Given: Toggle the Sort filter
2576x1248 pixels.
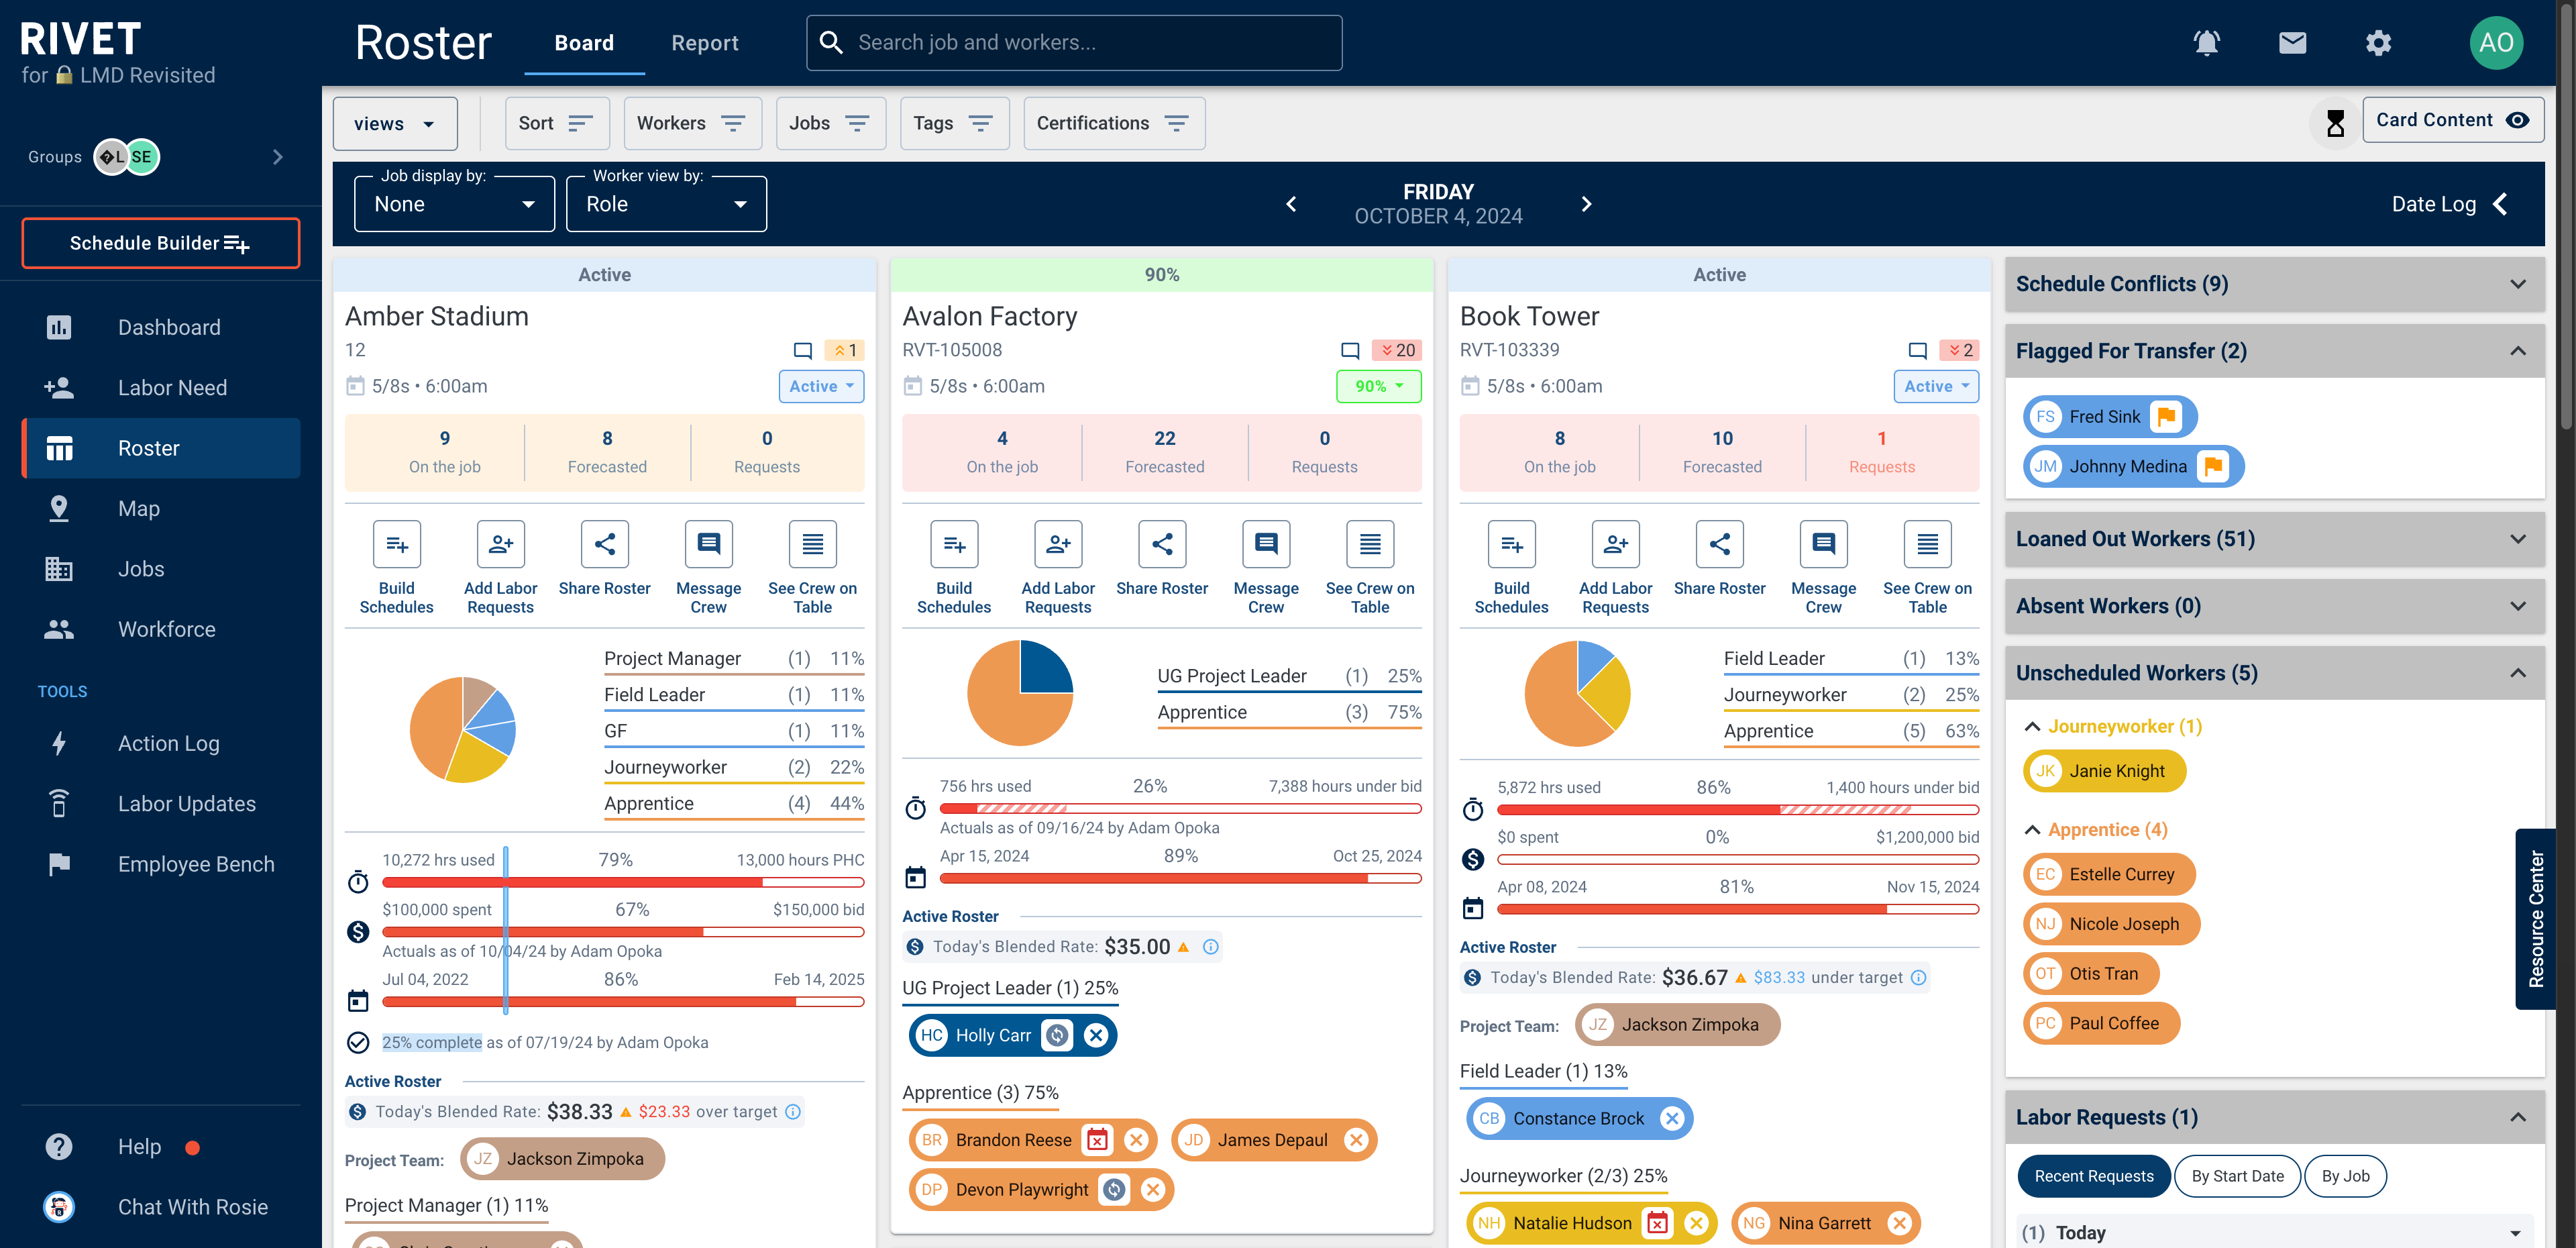Looking at the screenshot, I should pyautogui.click(x=556, y=123).
